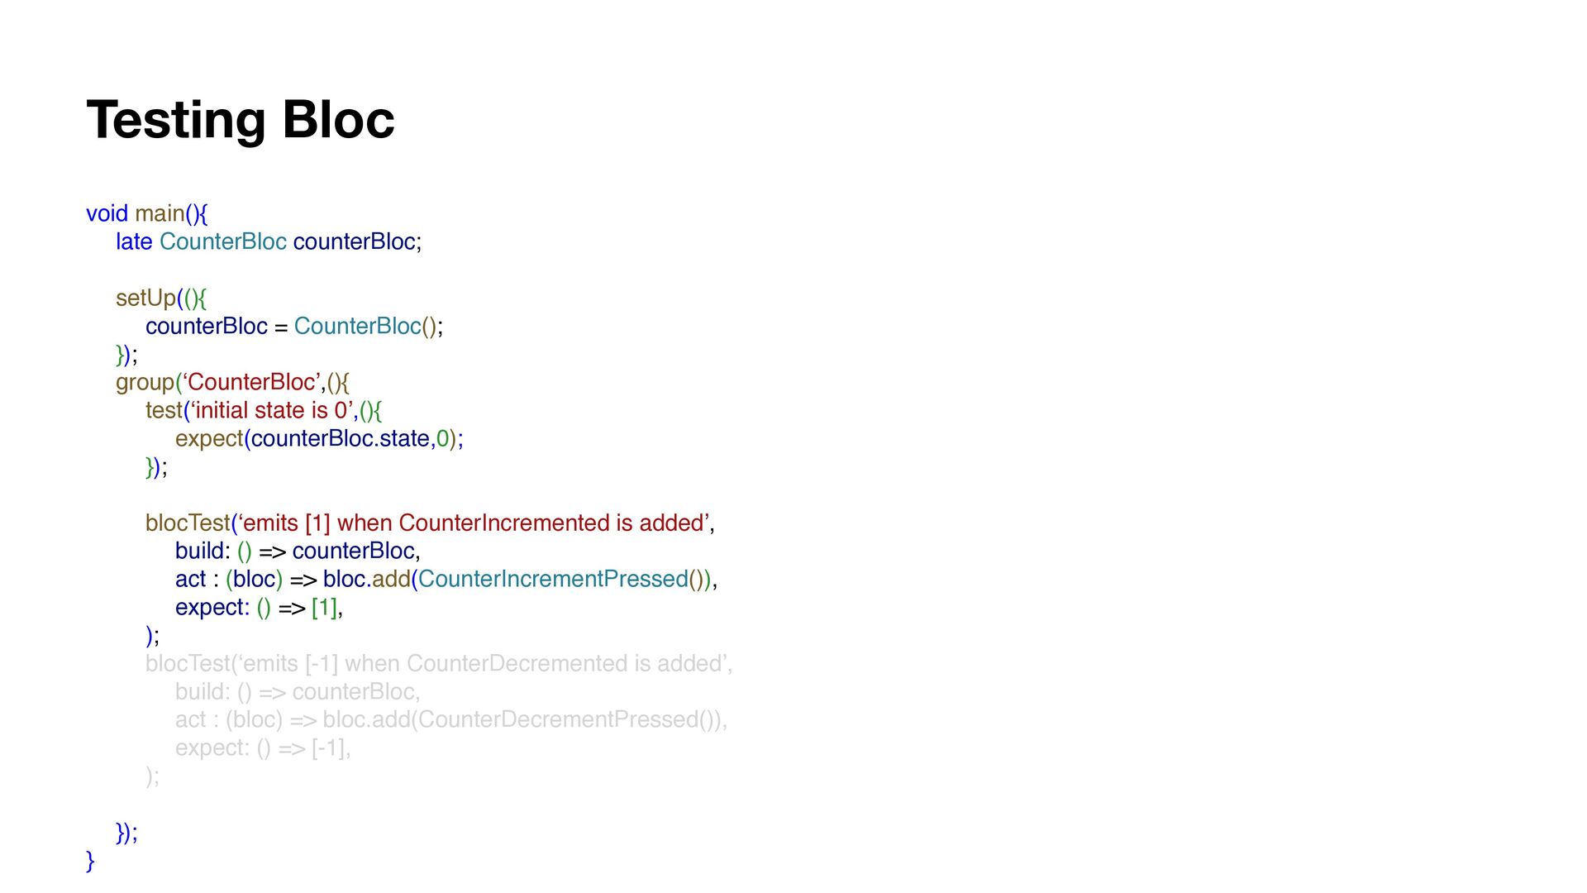
Task: Click the '});' closing the group block
Action: coord(126,833)
